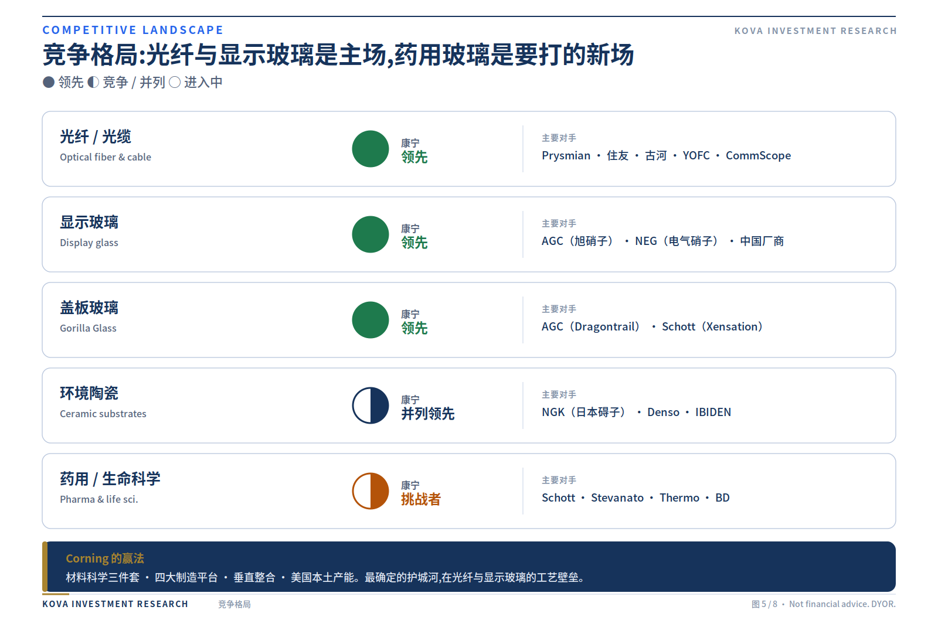Click the page indicator 图 5 / 8
The height and width of the screenshot is (627, 938).
(764, 604)
